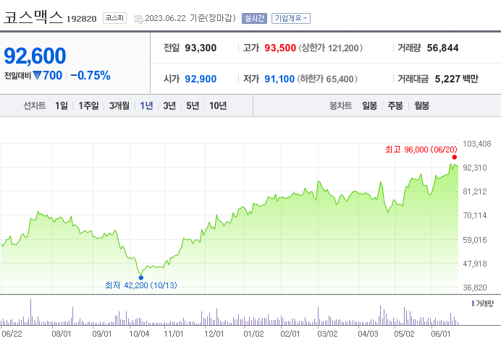Screen dimensions: 501x346
Task: Click the 59,016 y-axis label
Action: coord(475,240)
